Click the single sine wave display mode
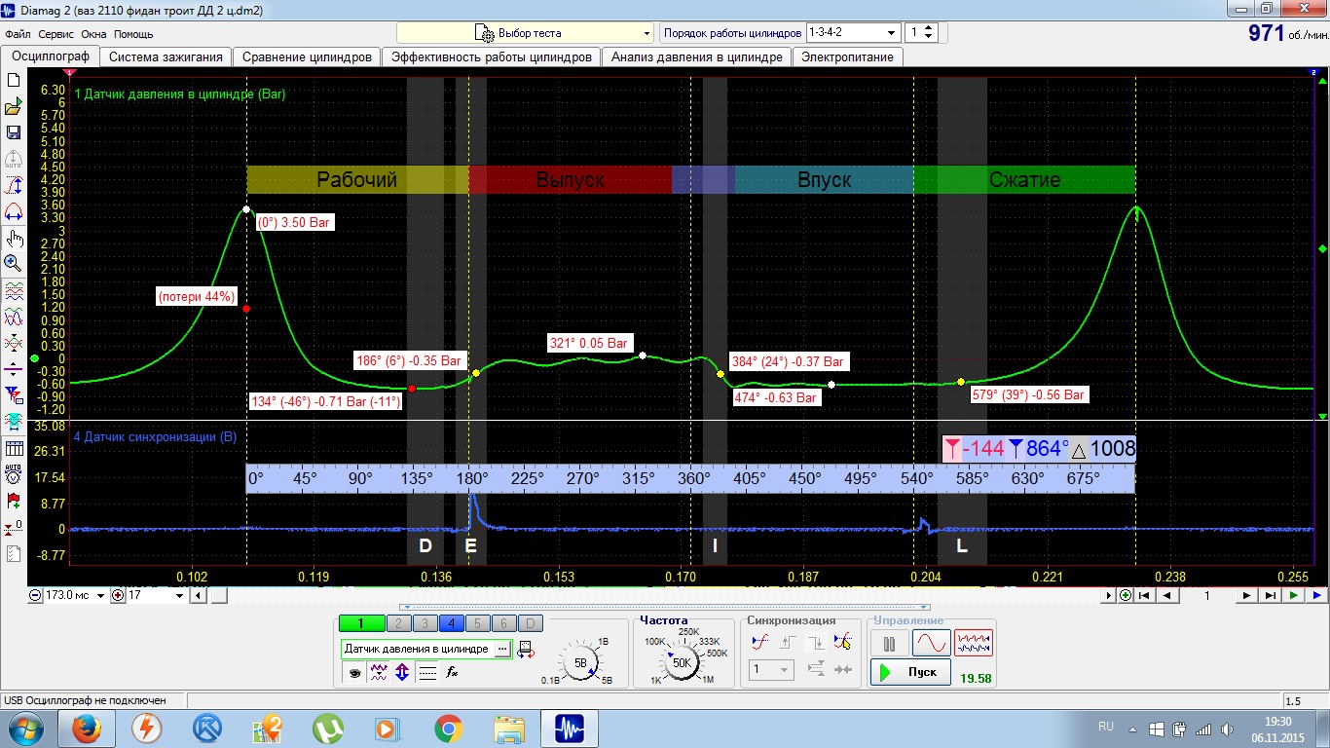The image size is (1330, 748). tap(931, 643)
